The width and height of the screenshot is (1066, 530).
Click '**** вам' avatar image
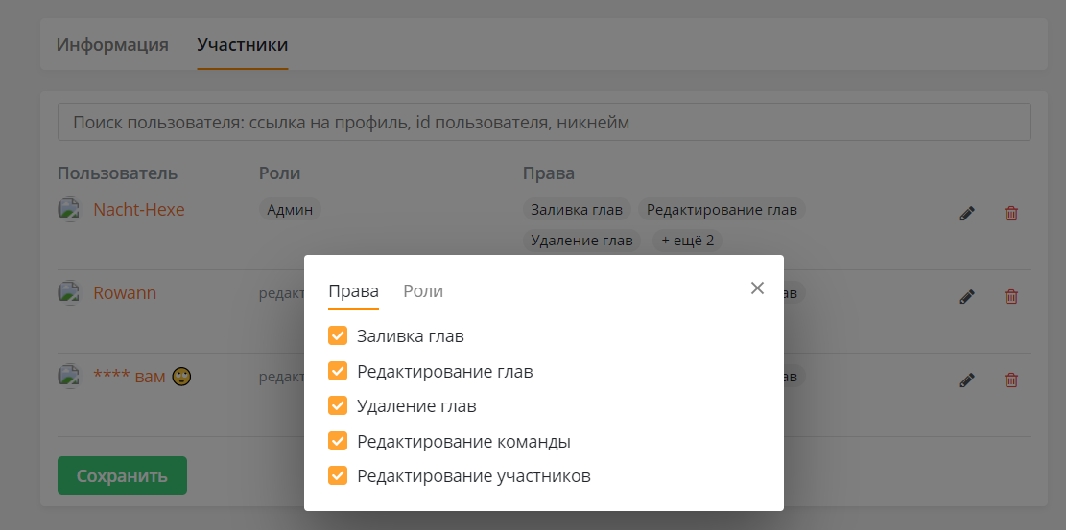pos(70,377)
